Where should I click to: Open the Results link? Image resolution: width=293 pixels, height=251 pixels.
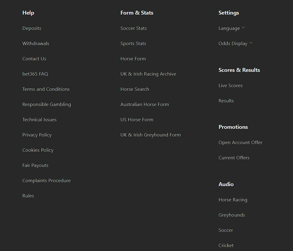point(226,101)
